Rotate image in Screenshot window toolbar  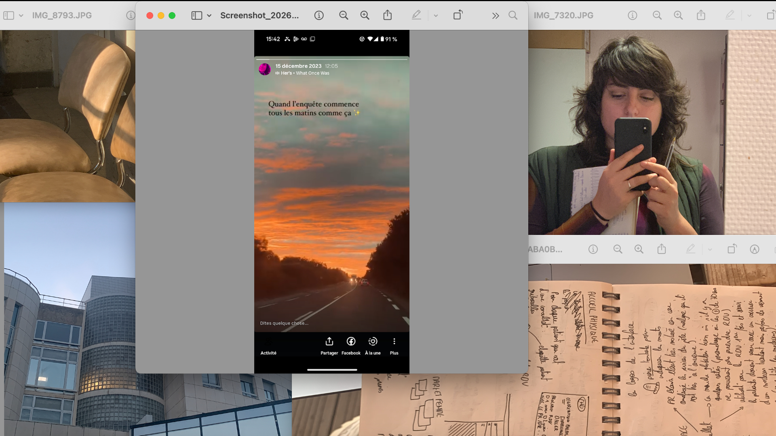point(458,15)
